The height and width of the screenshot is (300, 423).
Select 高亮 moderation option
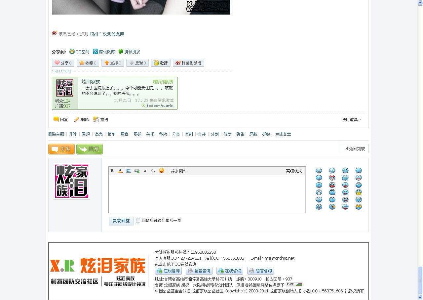point(98,134)
